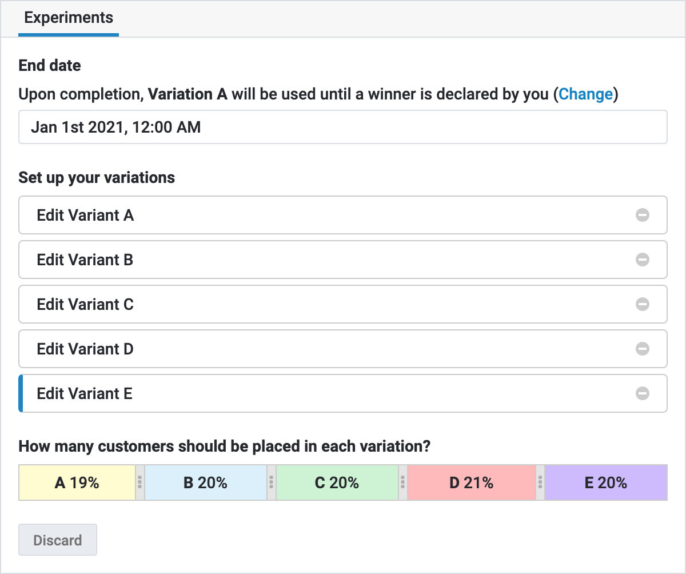Open the end date field
The image size is (686, 574).
[x=342, y=127]
